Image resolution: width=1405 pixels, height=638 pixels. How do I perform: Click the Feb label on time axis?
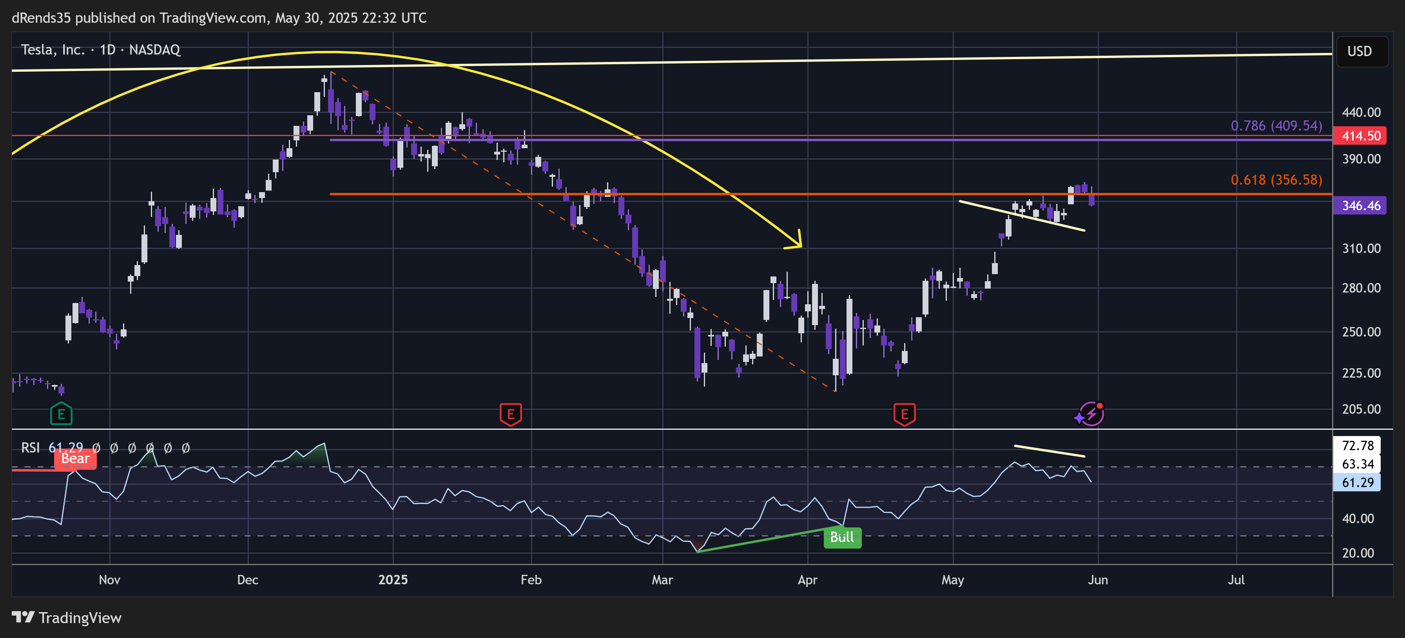tap(531, 580)
